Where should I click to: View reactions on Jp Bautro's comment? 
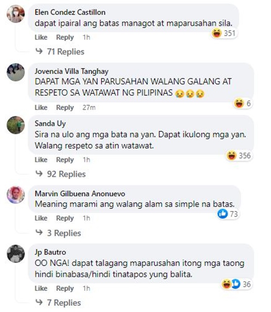237,284
